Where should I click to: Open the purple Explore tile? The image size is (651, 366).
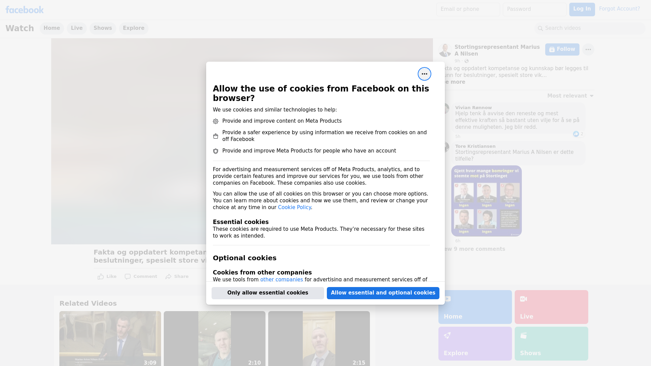[x=475, y=344]
